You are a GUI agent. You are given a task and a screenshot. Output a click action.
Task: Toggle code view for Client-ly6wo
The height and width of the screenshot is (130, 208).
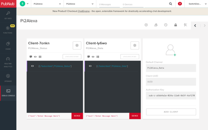(93, 57)
